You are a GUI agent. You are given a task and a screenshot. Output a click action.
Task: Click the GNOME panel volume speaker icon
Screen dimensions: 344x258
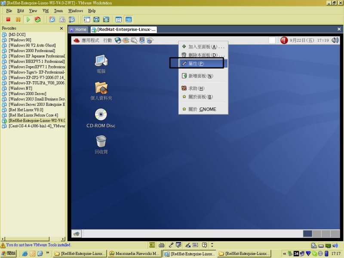[335, 40]
